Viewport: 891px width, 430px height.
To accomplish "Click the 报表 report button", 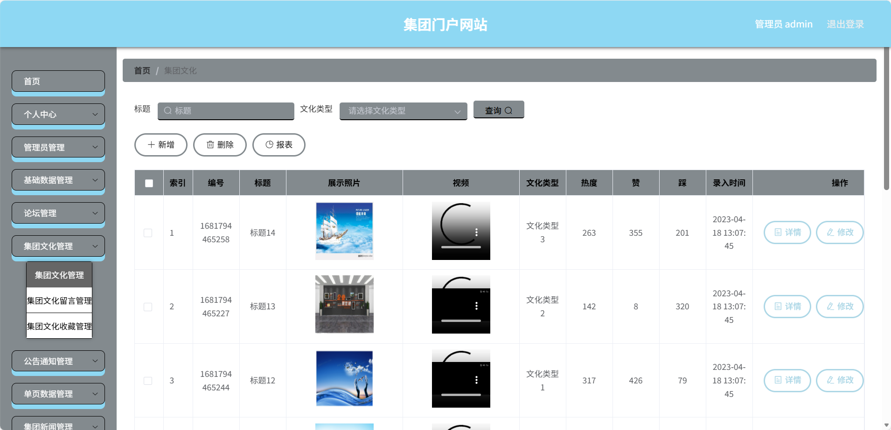I will [x=279, y=145].
